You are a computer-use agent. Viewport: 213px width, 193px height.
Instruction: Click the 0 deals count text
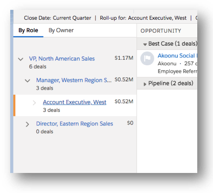[44, 132]
